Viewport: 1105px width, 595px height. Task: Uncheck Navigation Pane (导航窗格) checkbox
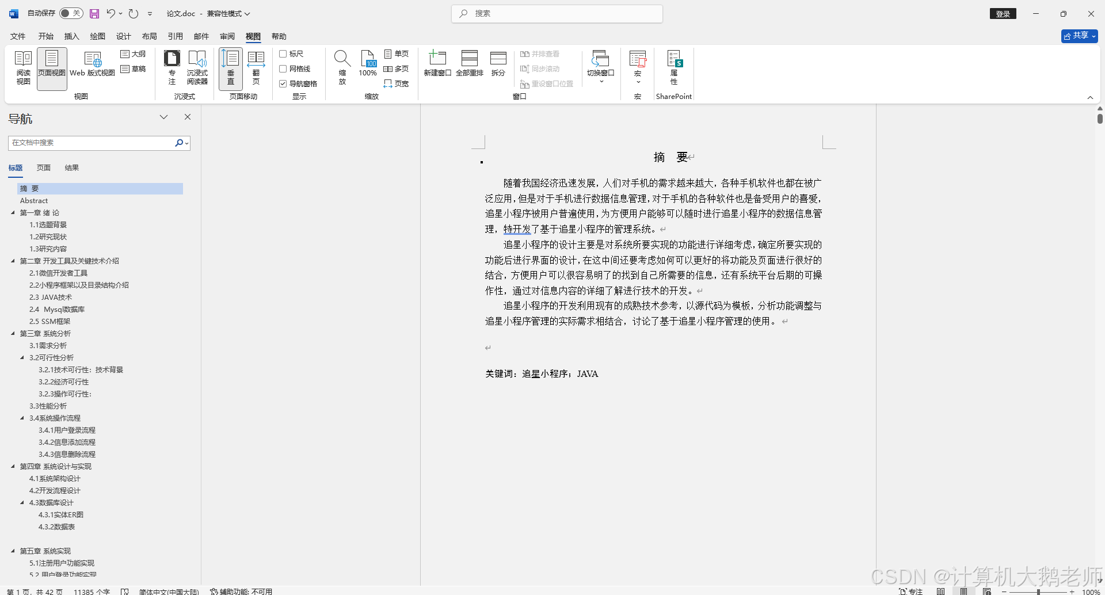[x=283, y=84]
